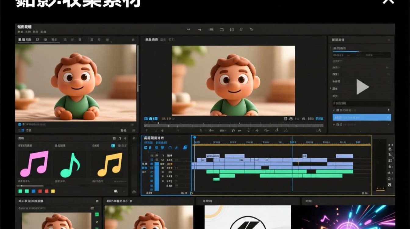
Task: Click the large gray play triangle in the right panel
Action: click(x=362, y=87)
